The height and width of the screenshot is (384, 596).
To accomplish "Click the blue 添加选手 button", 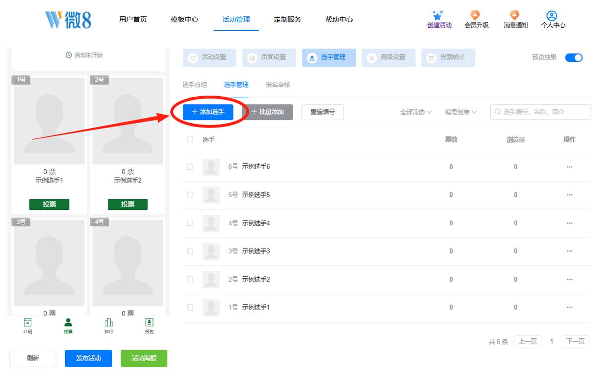I will pos(208,112).
